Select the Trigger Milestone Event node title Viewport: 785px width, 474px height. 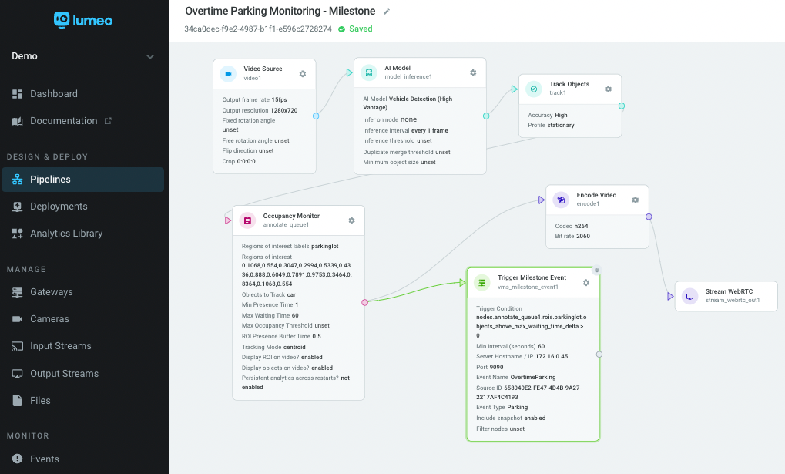532,277
